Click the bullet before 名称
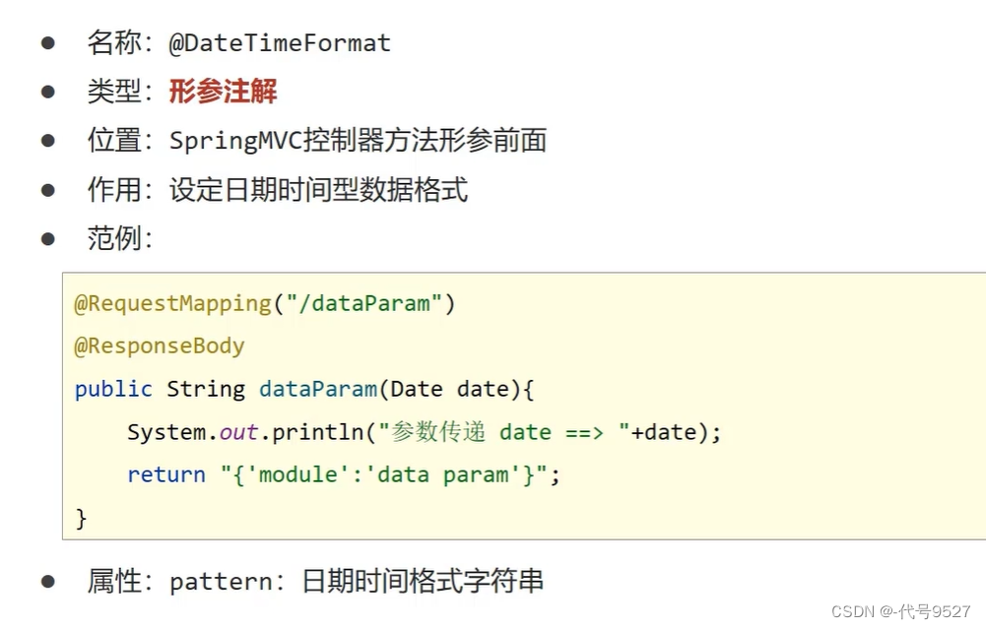The image size is (986, 629). (48, 43)
